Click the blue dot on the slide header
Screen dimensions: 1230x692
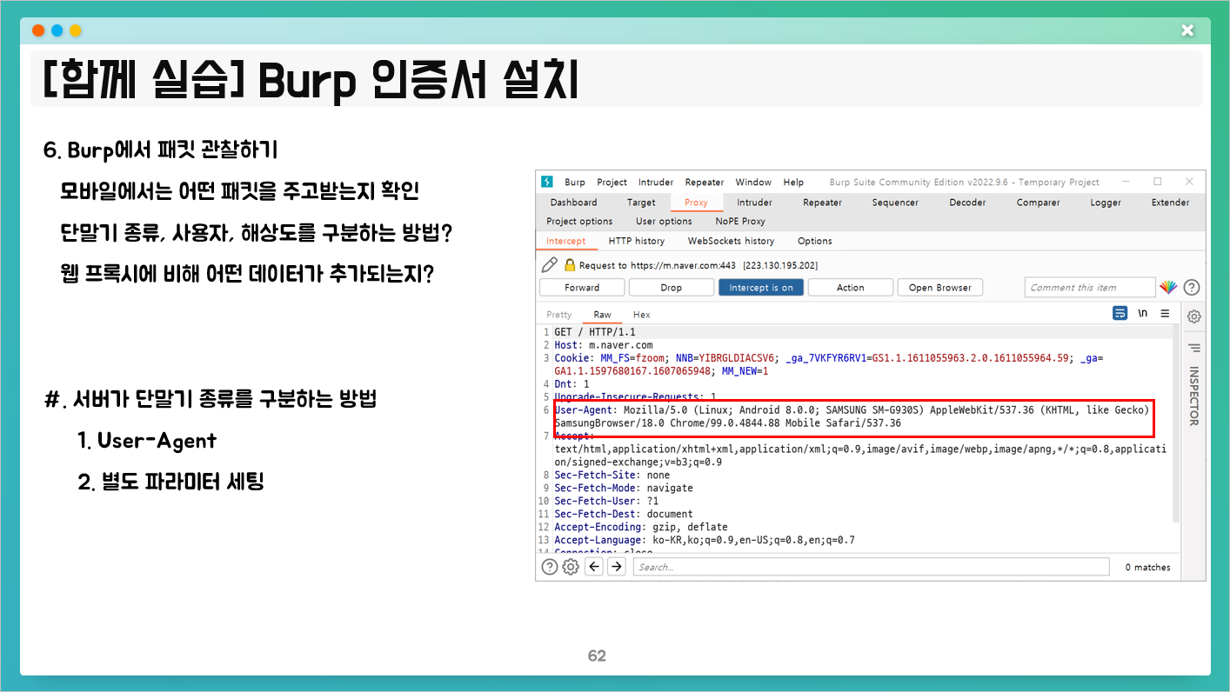[x=57, y=30]
